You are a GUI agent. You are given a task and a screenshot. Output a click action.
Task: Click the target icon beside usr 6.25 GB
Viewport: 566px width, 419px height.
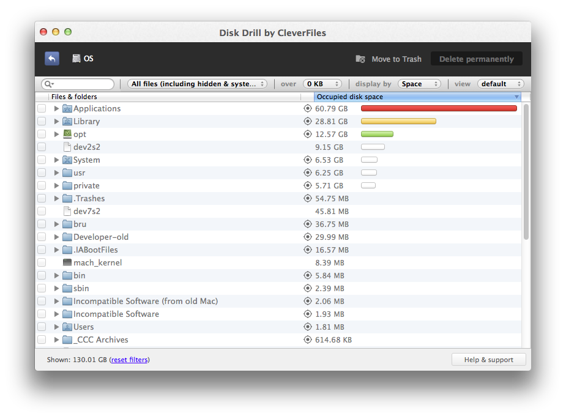tap(308, 172)
